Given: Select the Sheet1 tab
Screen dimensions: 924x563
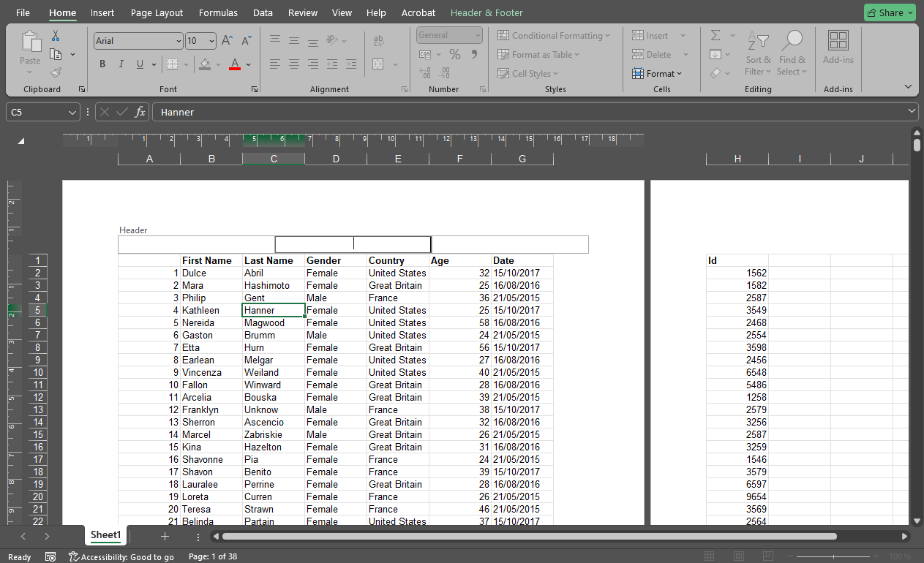Looking at the screenshot, I should pyautogui.click(x=105, y=535).
